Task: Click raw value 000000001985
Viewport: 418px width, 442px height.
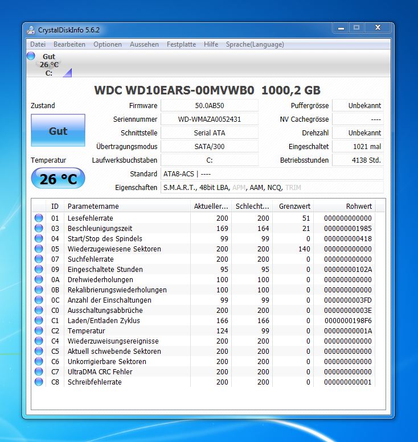Action: [x=348, y=228]
